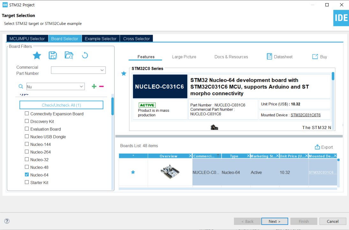Check the Nucleo-144 checkbox
Screen dimensions: 349x230
(x=27, y=144)
